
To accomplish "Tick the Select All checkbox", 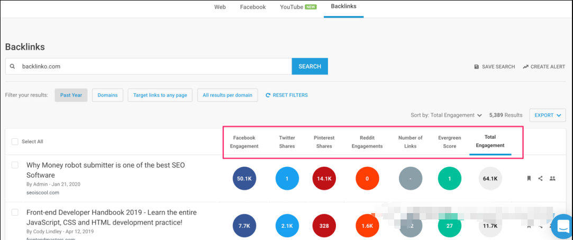I will pyautogui.click(x=15, y=141).
